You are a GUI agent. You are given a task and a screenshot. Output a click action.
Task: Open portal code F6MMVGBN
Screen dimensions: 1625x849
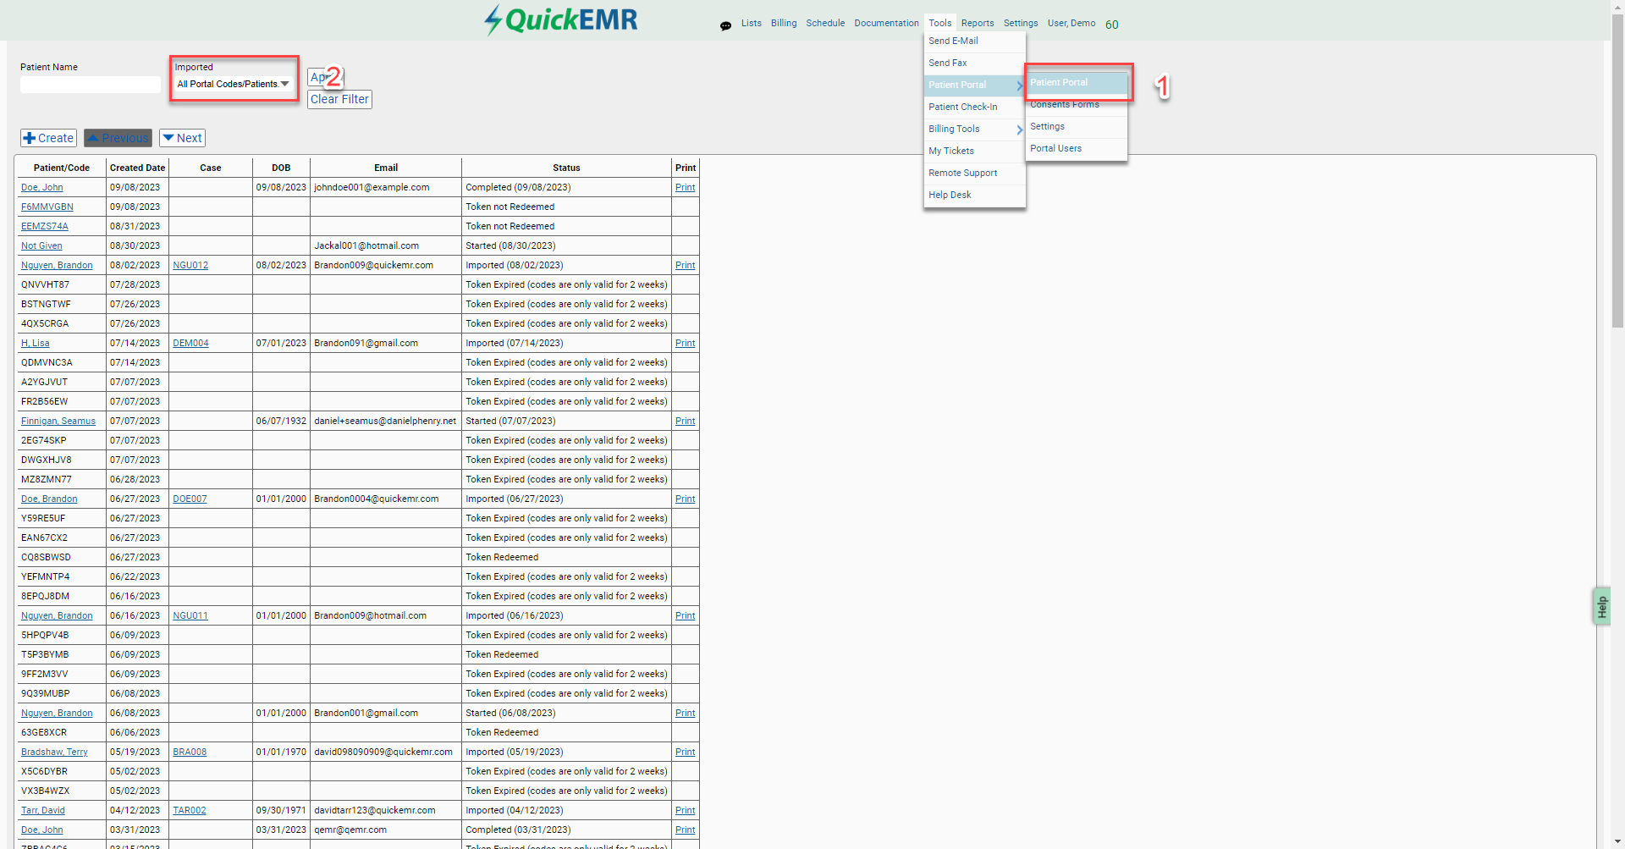47,207
